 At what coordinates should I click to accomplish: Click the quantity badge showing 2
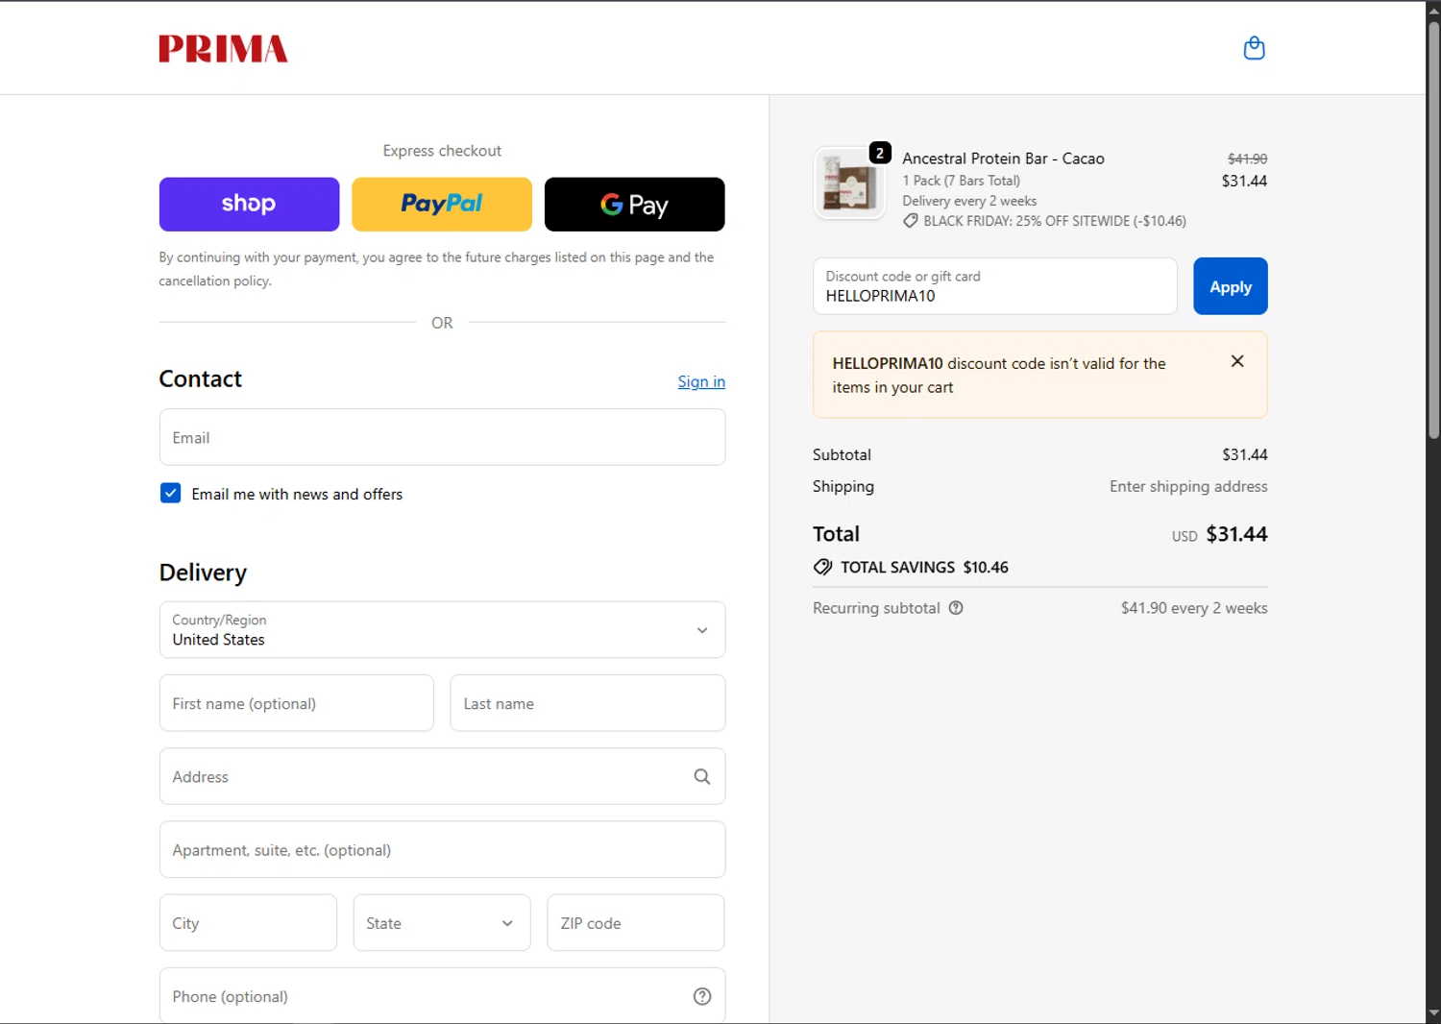(879, 153)
